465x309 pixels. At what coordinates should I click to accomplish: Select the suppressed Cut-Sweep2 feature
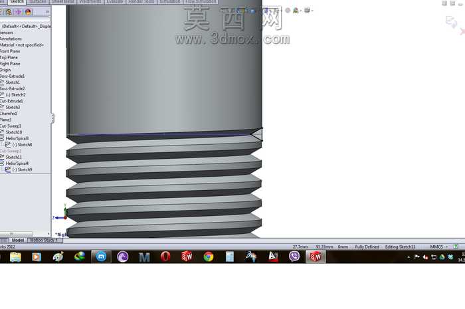pyautogui.click(x=11, y=151)
